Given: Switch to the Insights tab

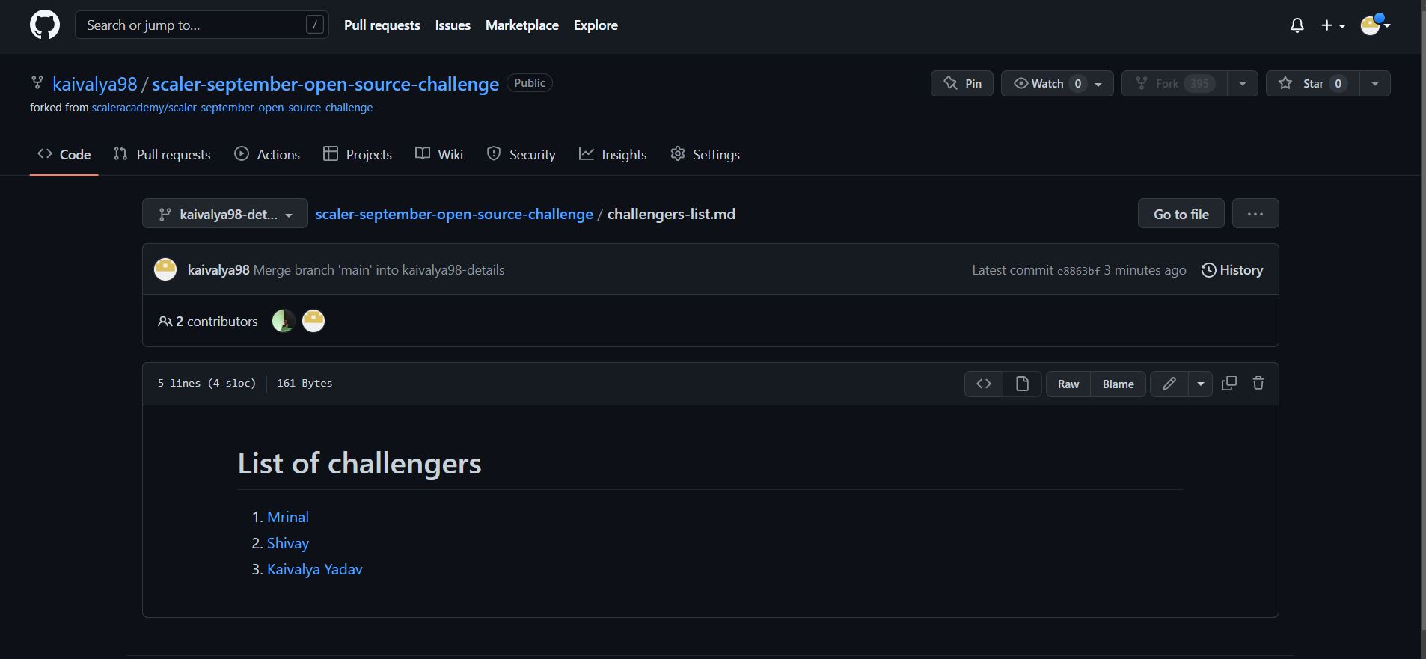Looking at the screenshot, I should coord(613,154).
